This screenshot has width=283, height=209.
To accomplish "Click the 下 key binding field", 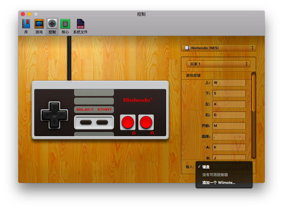I will 229,94.
